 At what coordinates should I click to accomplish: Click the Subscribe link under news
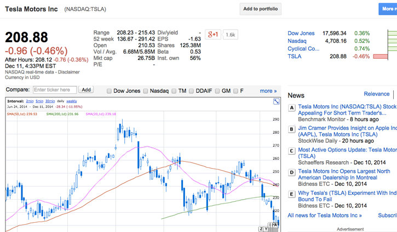(387, 216)
